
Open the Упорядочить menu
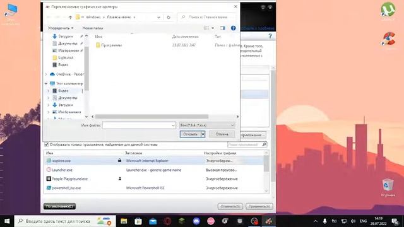[61, 28]
